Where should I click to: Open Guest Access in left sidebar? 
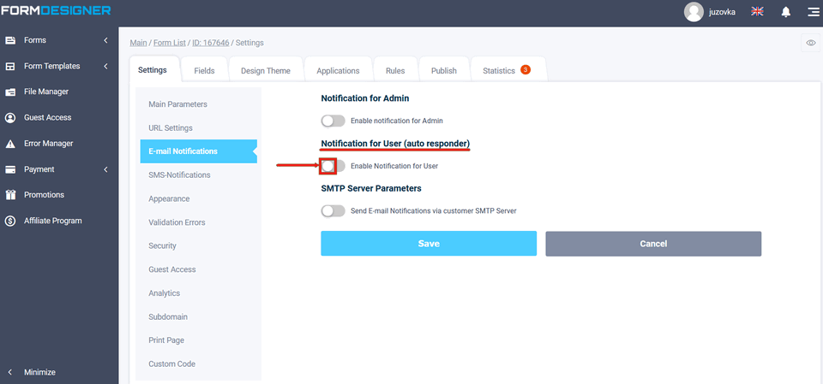[47, 117]
